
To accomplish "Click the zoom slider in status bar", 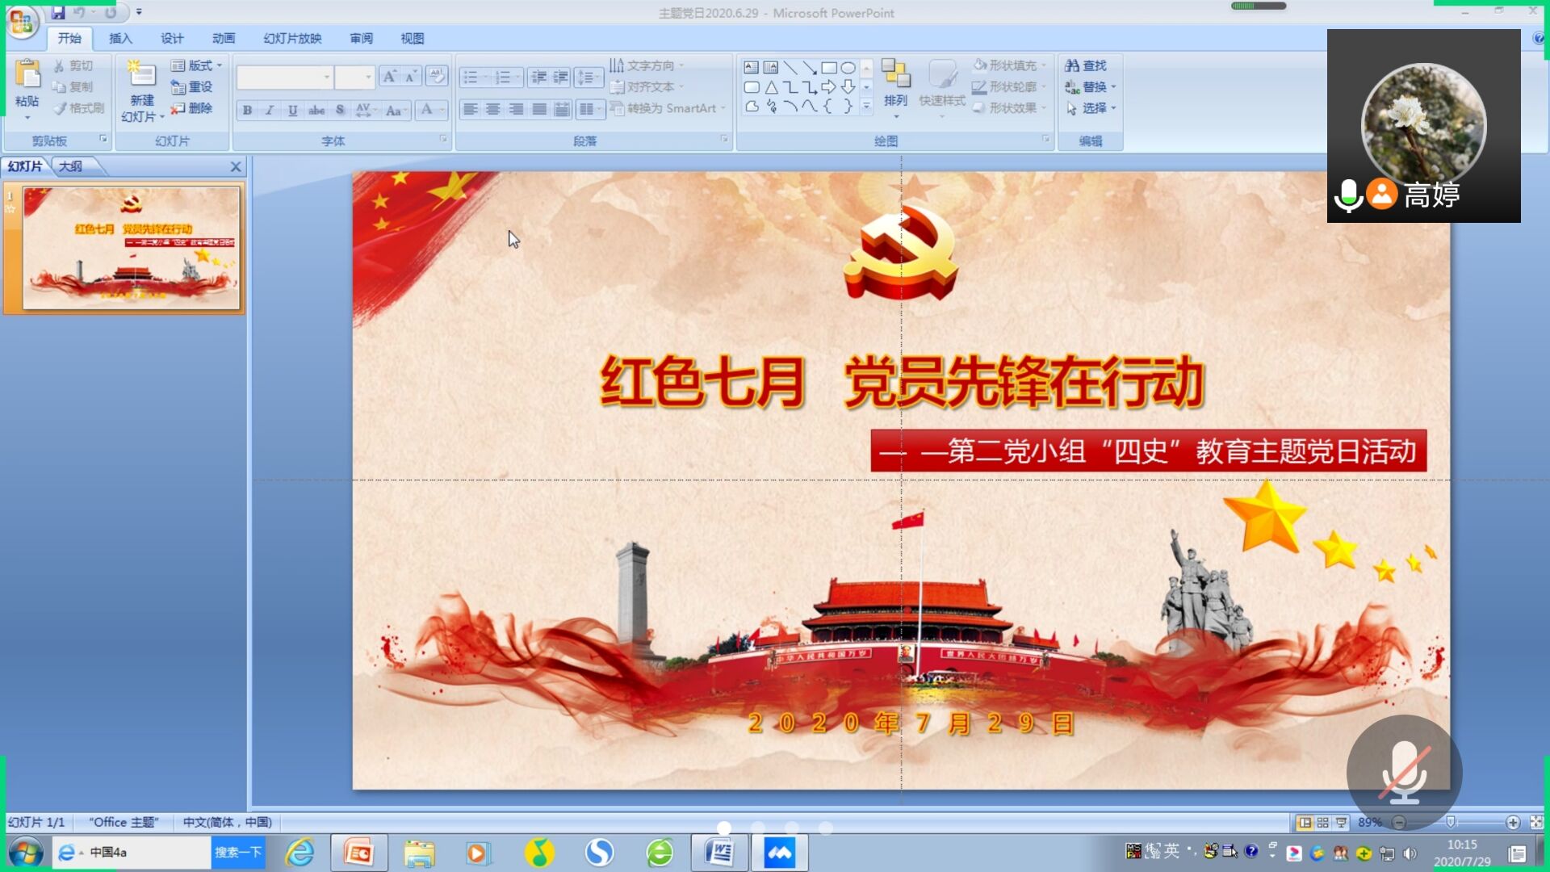I will [1451, 822].
